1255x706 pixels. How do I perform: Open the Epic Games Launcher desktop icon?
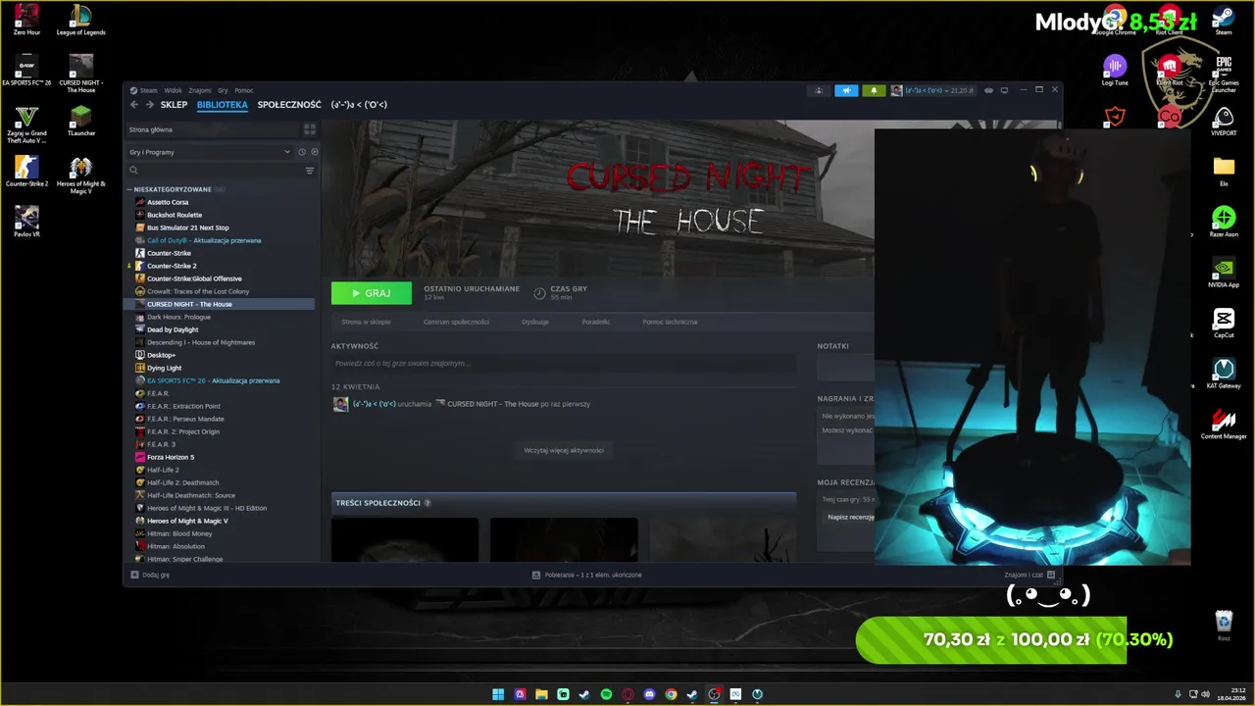(1224, 73)
